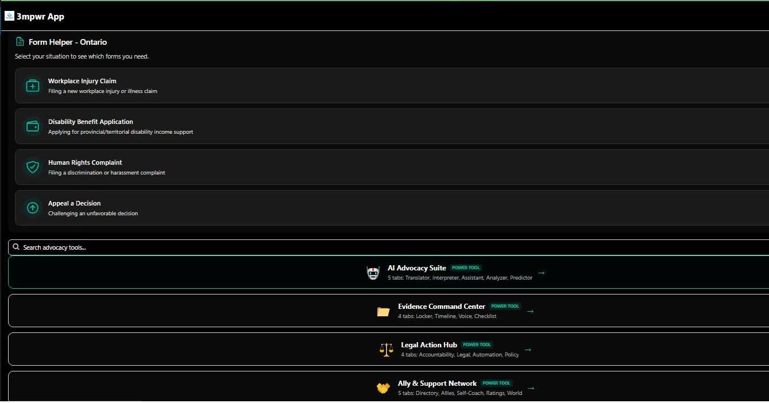The image size is (769, 403).
Task: Click the POWER TOOL badge on Evidence Command Center
Action: (x=505, y=306)
